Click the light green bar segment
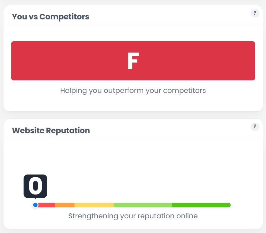Image resolution: width=266 pixels, height=233 pixels. 142,205
